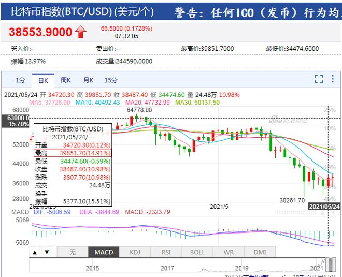The width and height of the screenshot is (342, 277).
Task: Select the MACD indicator button
Action: 104,252
